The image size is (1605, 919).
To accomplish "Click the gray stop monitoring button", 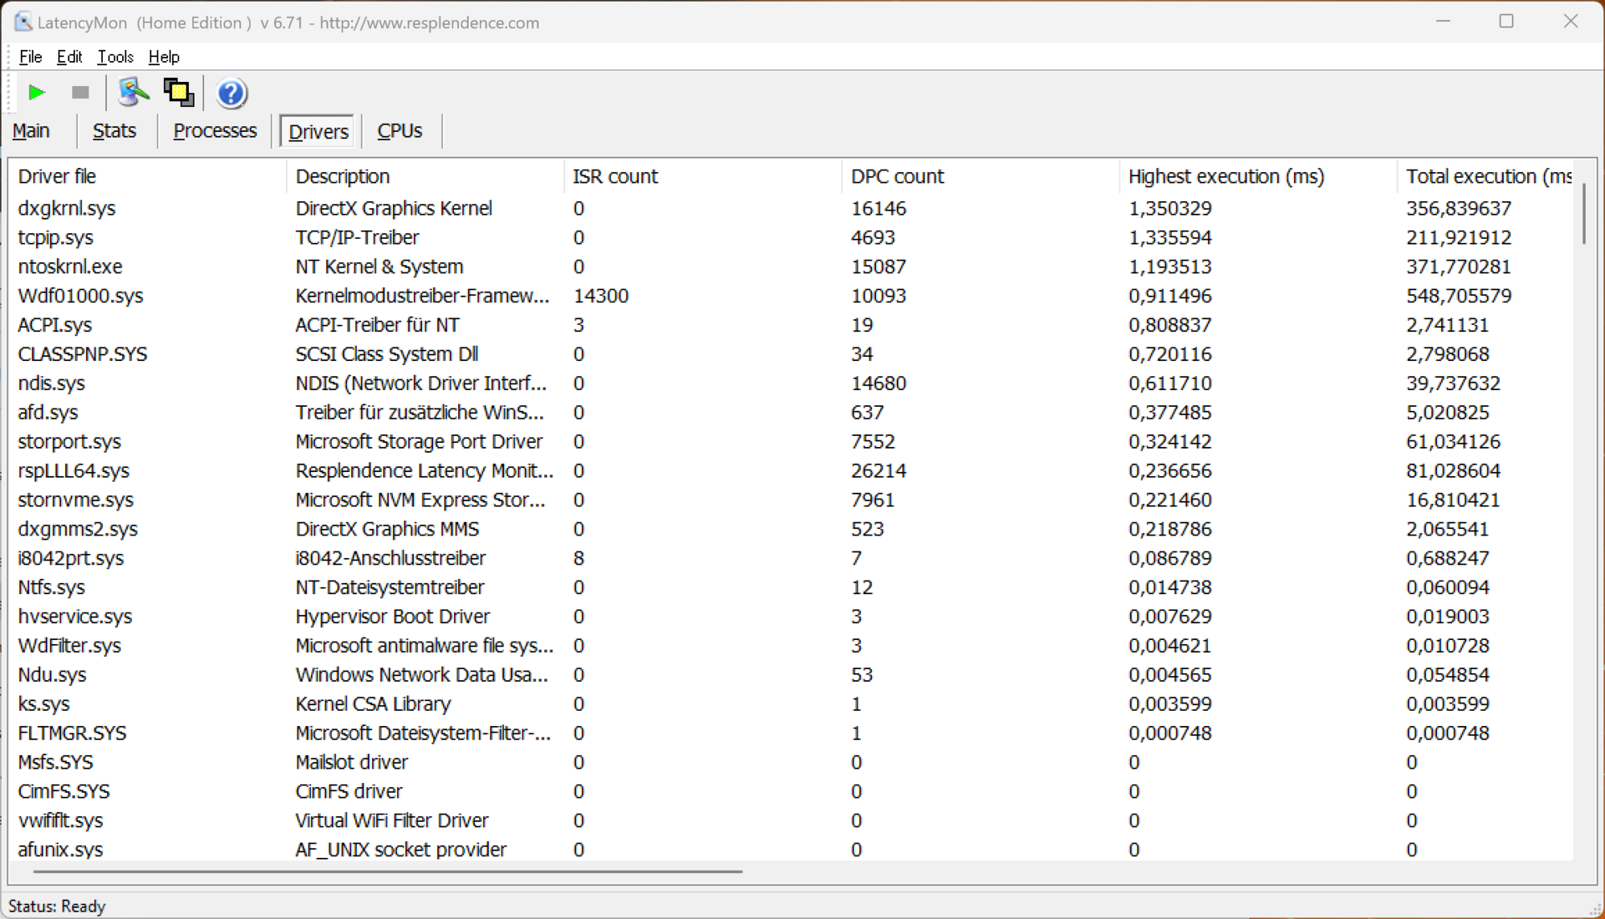I will tap(80, 93).
